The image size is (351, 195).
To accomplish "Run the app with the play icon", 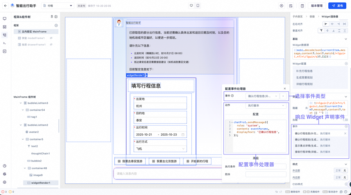I will click(x=282, y=6).
